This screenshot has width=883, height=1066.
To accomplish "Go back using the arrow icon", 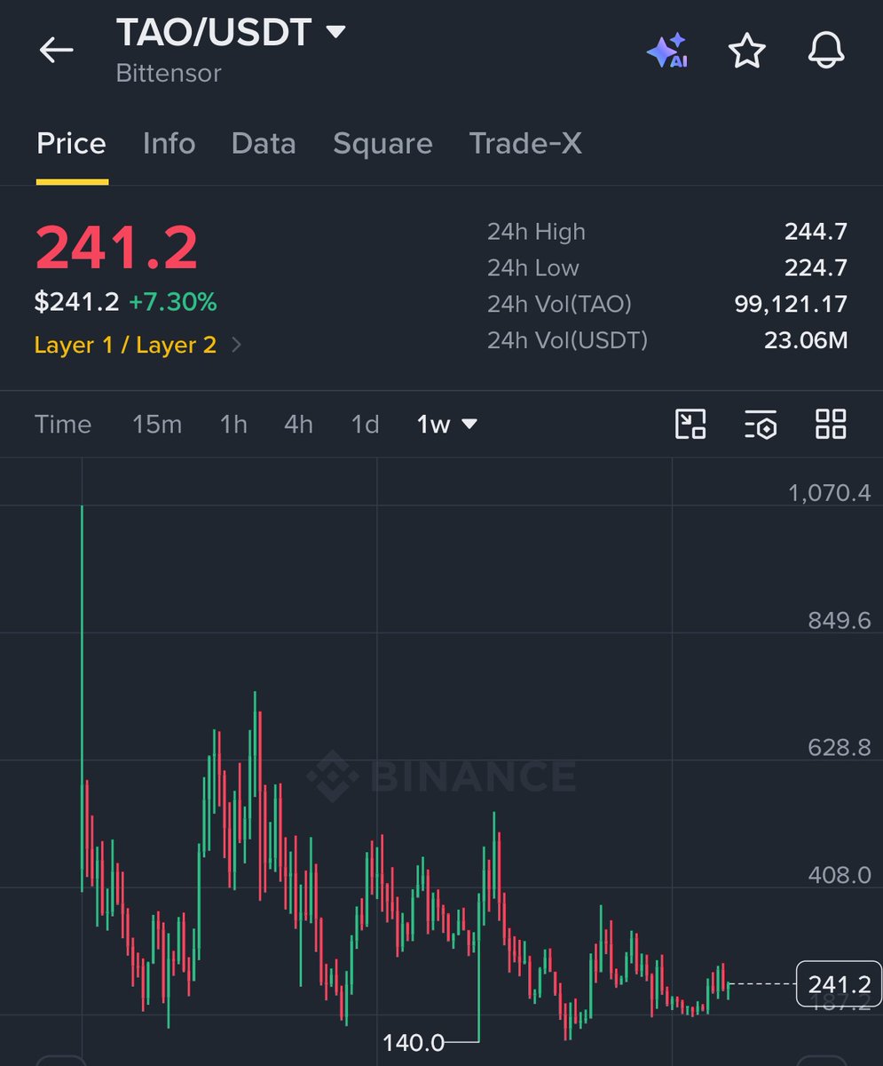I will tap(56, 50).
